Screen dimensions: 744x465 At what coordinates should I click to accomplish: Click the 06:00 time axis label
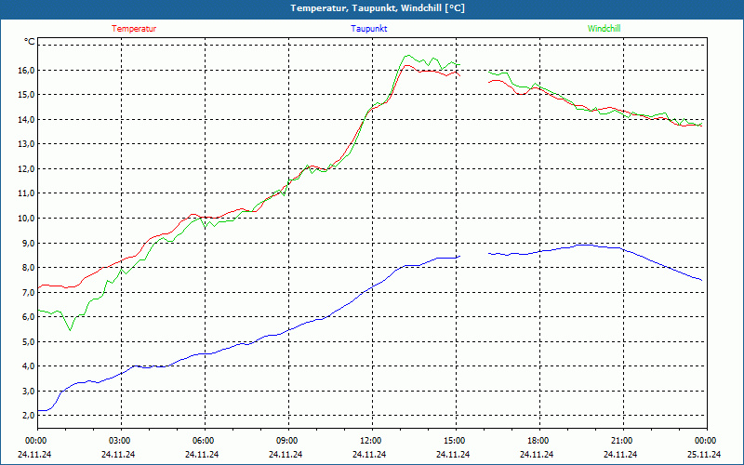204,441
